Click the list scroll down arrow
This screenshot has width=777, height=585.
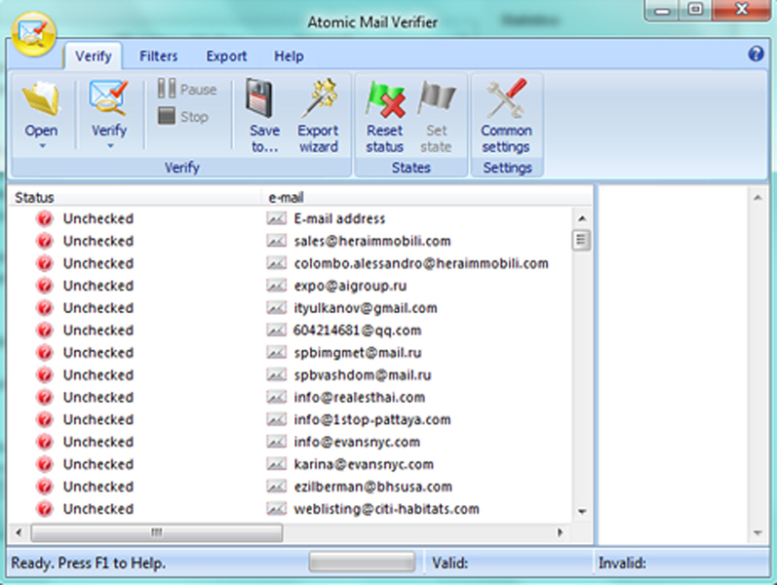coord(582,511)
